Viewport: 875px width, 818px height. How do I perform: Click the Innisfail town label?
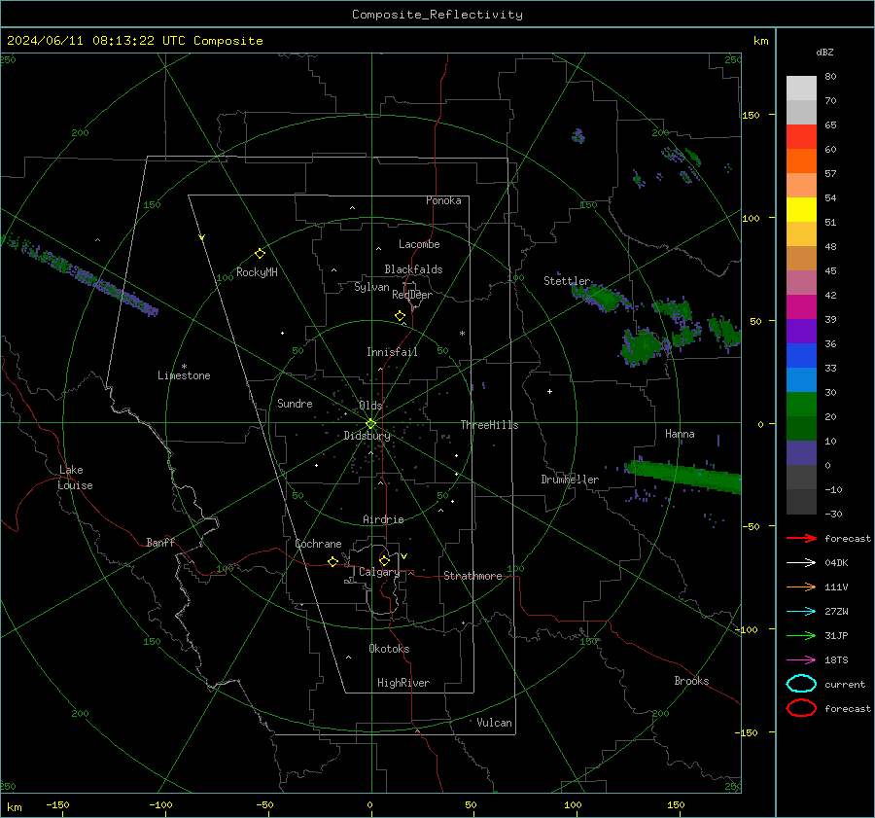pyautogui.click(x=392, y=352)
